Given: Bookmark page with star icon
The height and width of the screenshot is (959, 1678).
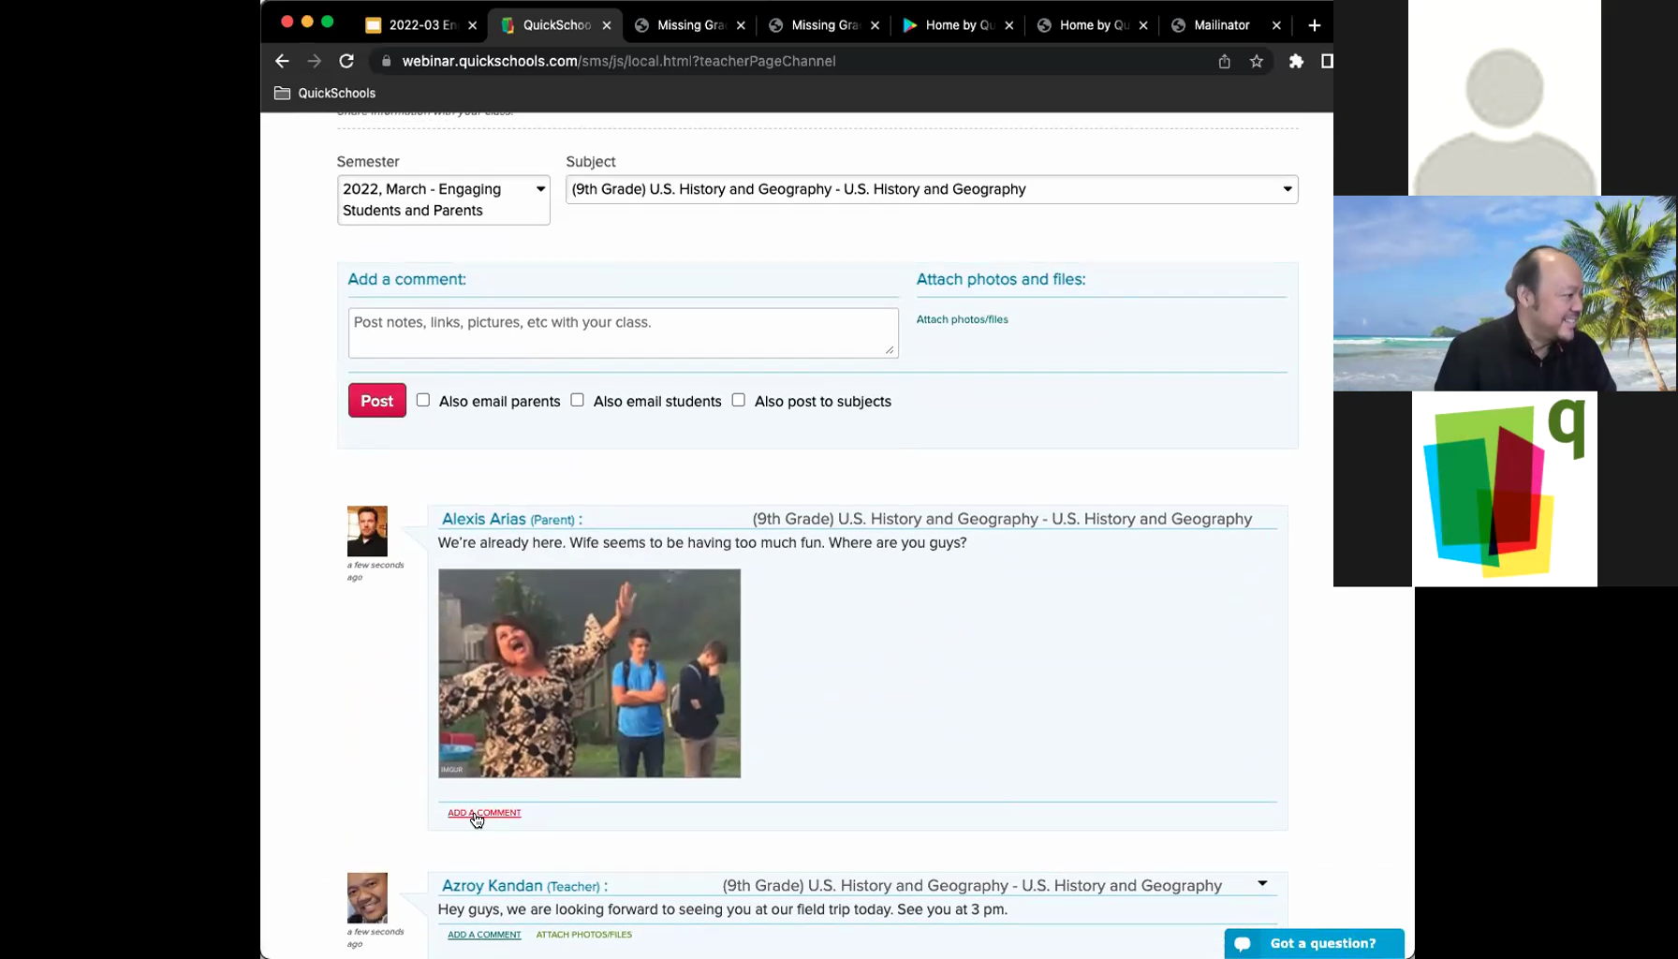Looking at the screenshot, I should point(1257,61).
